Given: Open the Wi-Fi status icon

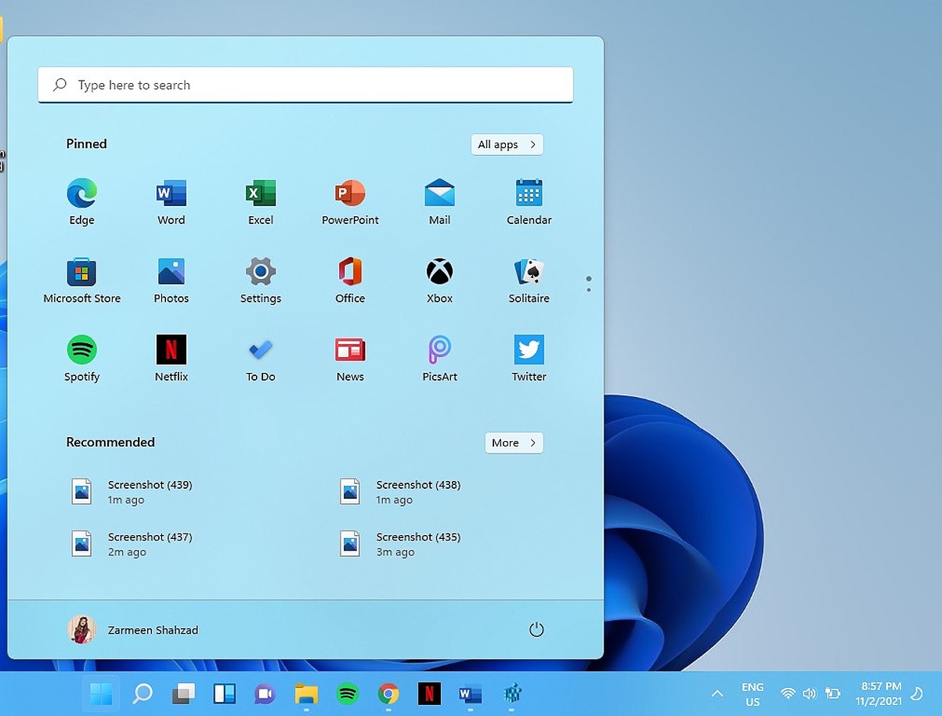Looking at the screenshot, I should 788,693.
